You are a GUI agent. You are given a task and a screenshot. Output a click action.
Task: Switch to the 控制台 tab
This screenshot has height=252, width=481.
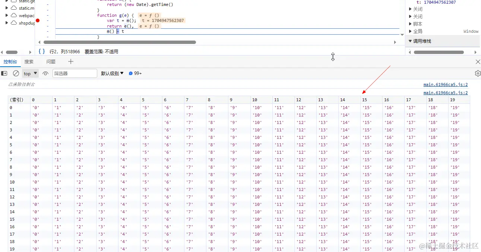pyautogui.click(x=10, y=61)
